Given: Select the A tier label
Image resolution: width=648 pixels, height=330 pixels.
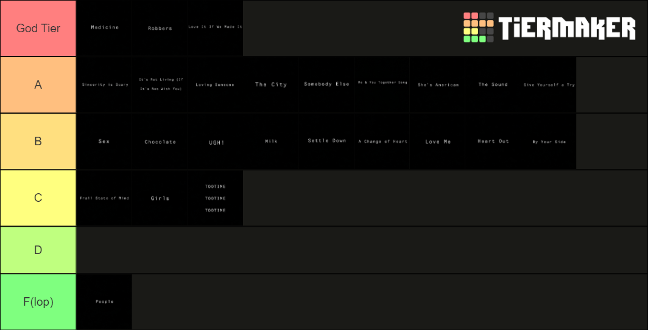Looking at the screenshot, I should click(38, 84).
